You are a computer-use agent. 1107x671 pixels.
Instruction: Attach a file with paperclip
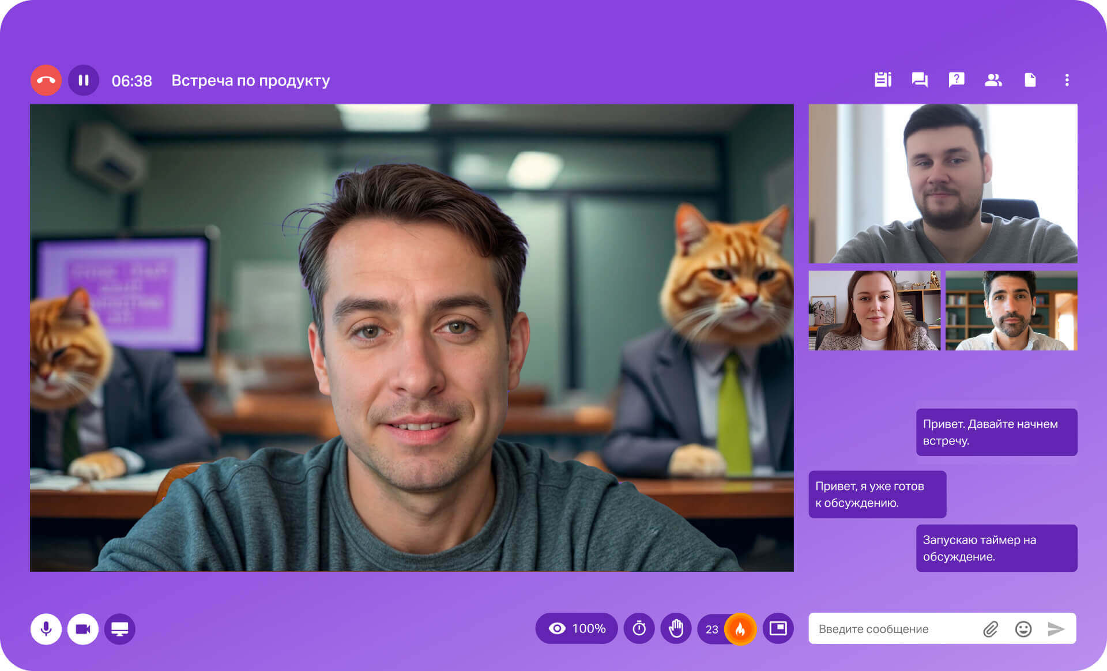991,629
